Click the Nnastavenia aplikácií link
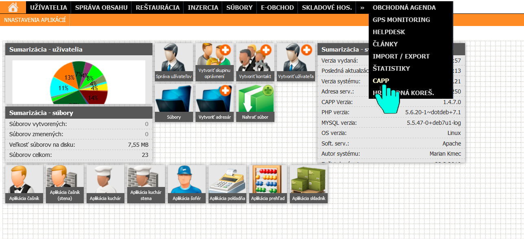Viewport: 524px width, 239px height. click(35, 20)
